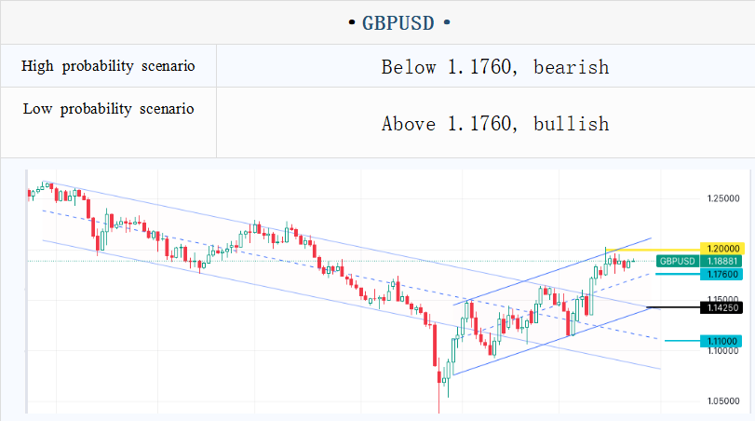Screen dimensions: 755x421
Task: Click the cyan 1.11000 price label
Action: coord(721,341)
